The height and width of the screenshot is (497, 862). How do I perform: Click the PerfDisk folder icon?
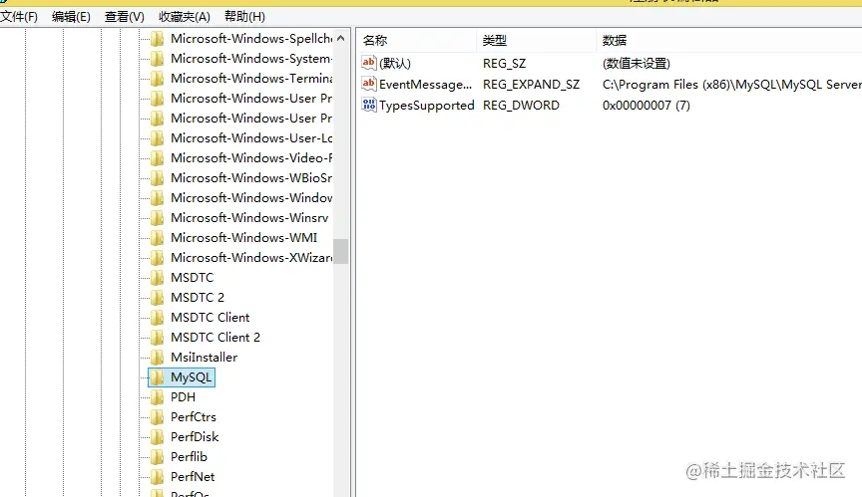coord(158,436)
